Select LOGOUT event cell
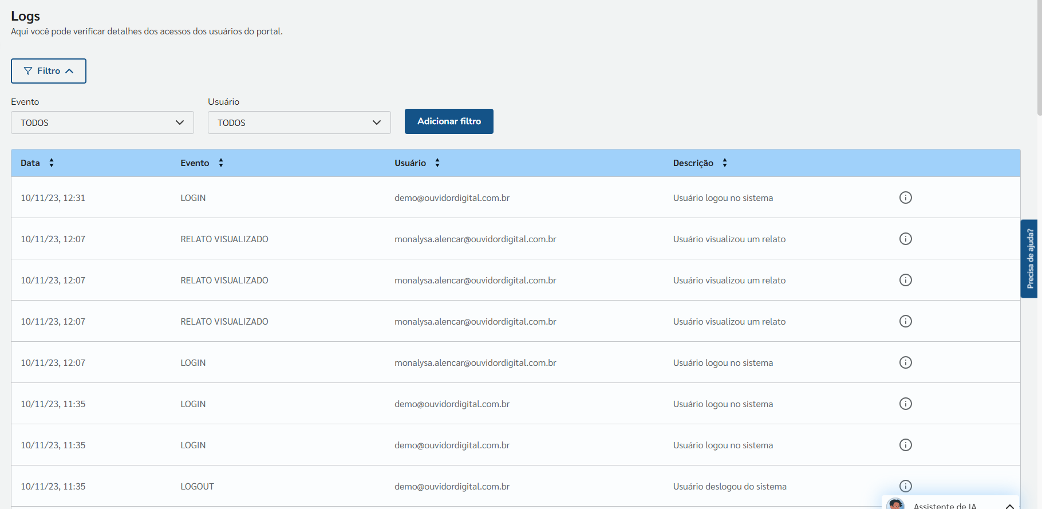Image resolution: width=1042 pixels, height=509 pixels. coord(198,487)
